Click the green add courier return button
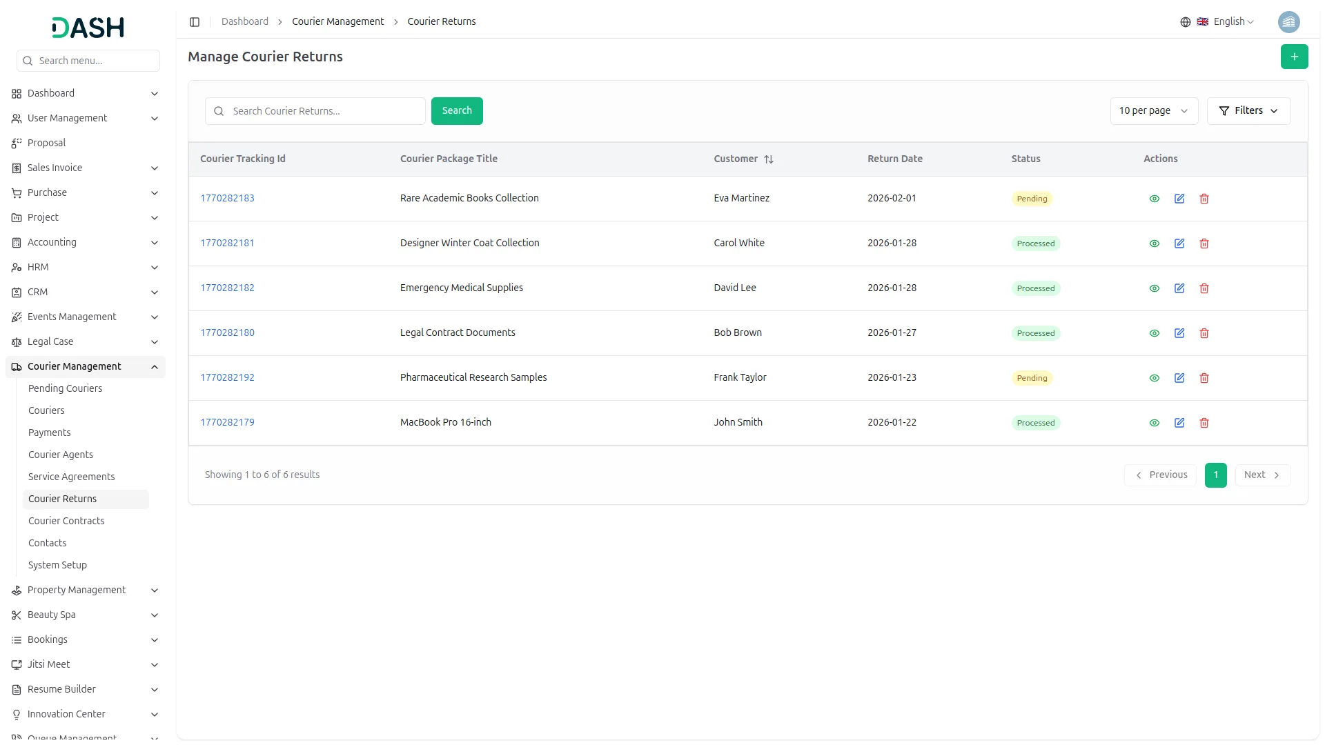This screenshot has height=745, width=1325. coord(1294,57)
